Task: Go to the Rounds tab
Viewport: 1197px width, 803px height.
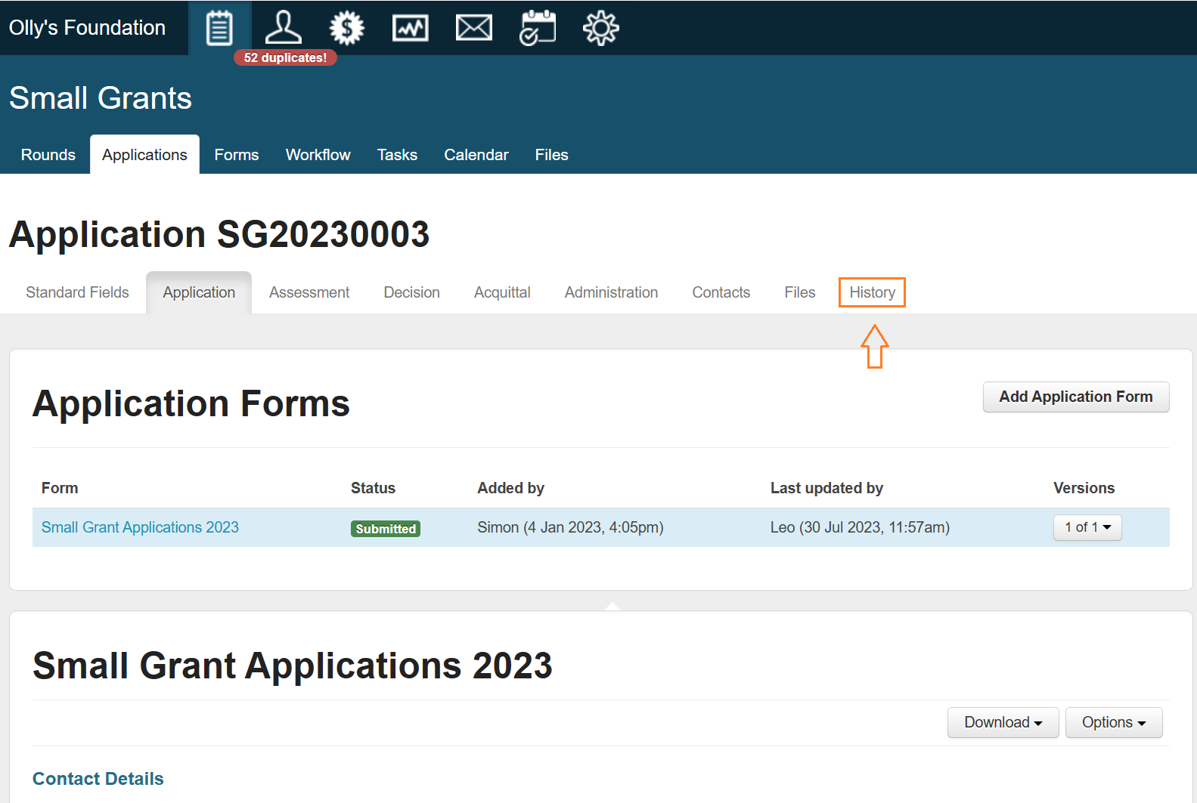Action: click(48, 155)
